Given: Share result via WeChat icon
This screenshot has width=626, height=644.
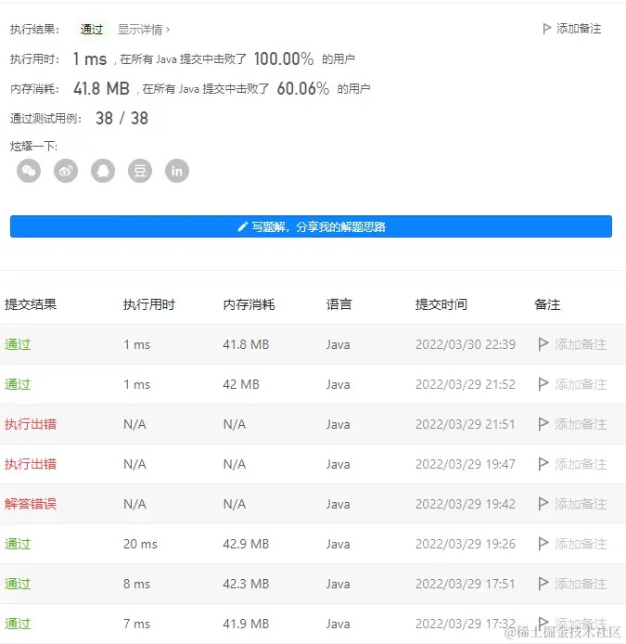Looking at the screenshot, I should tap(29, 171).
